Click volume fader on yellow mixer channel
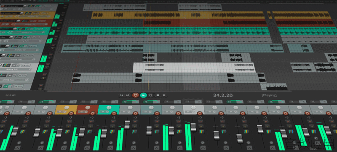Image resolution: width=337 pixels, height=152 pixels. tap(59, 132)
